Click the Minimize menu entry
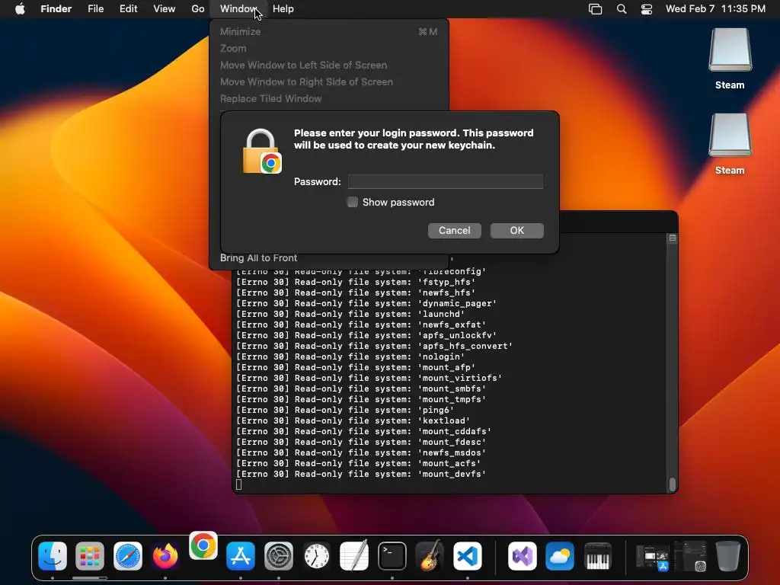 pyautogui.click(x=240, y=31)
